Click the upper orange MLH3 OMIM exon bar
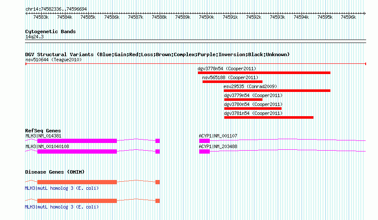Image resolution: width=378 pixels, height=220 pixels. pyautogui.click(x=77, y=182)
